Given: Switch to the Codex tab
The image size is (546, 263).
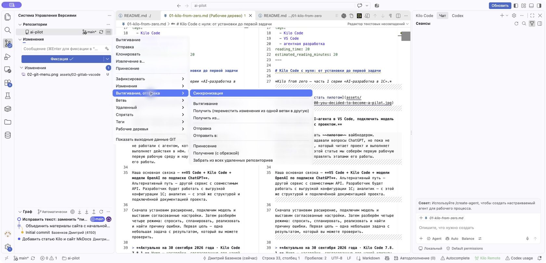Looking at the screenshot, I should coord(457,16).
